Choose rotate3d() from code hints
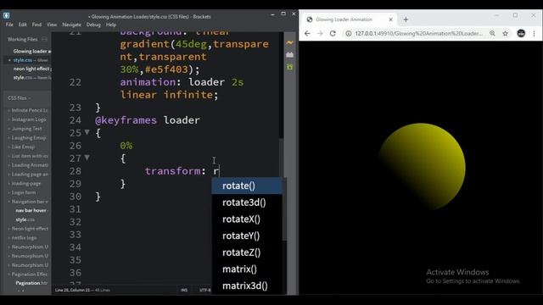 [x=247, y=202]
